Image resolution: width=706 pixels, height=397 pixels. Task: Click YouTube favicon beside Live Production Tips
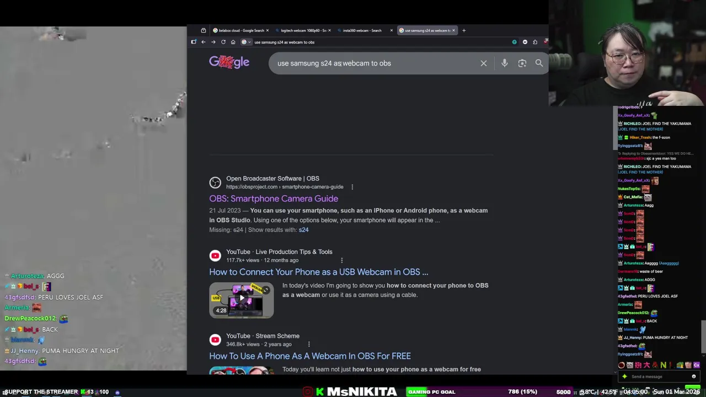215,256
